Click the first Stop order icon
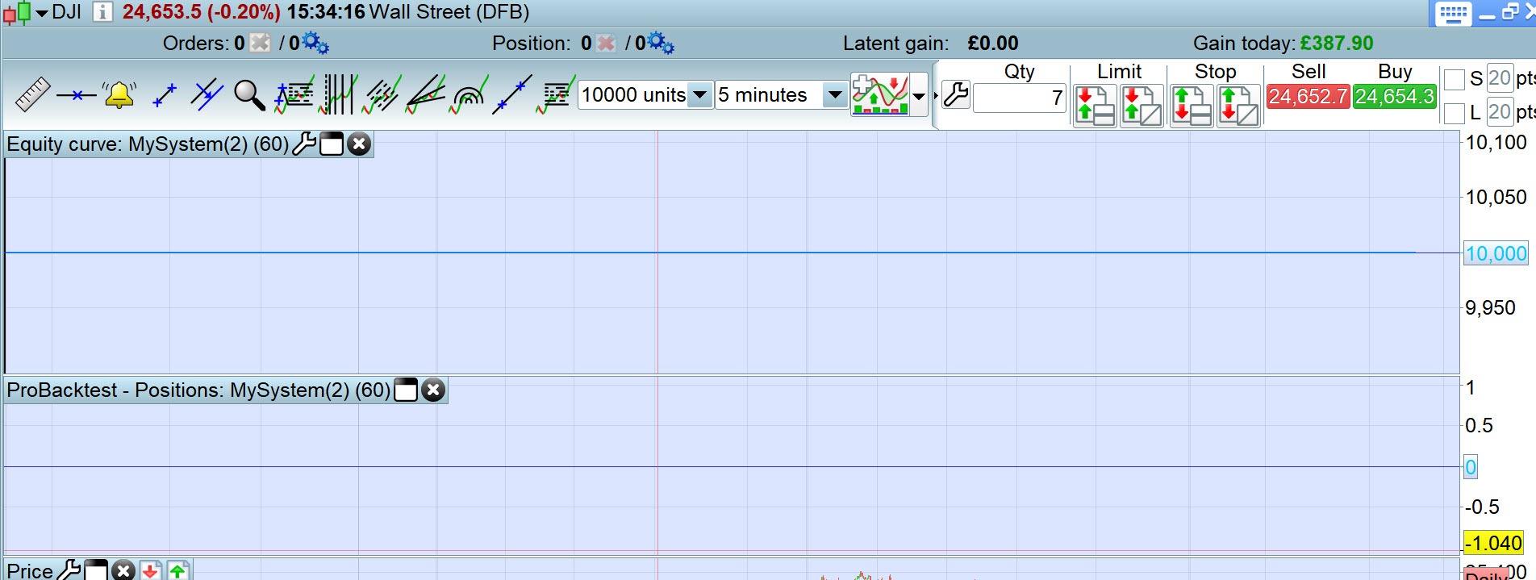The height and width of the screenshot is (580, 1536). pyautogui.click(x=1192, y=106)
